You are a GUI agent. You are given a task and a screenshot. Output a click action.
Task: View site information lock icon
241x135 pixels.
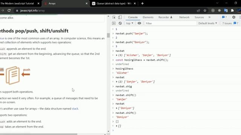tap(17, 10)
